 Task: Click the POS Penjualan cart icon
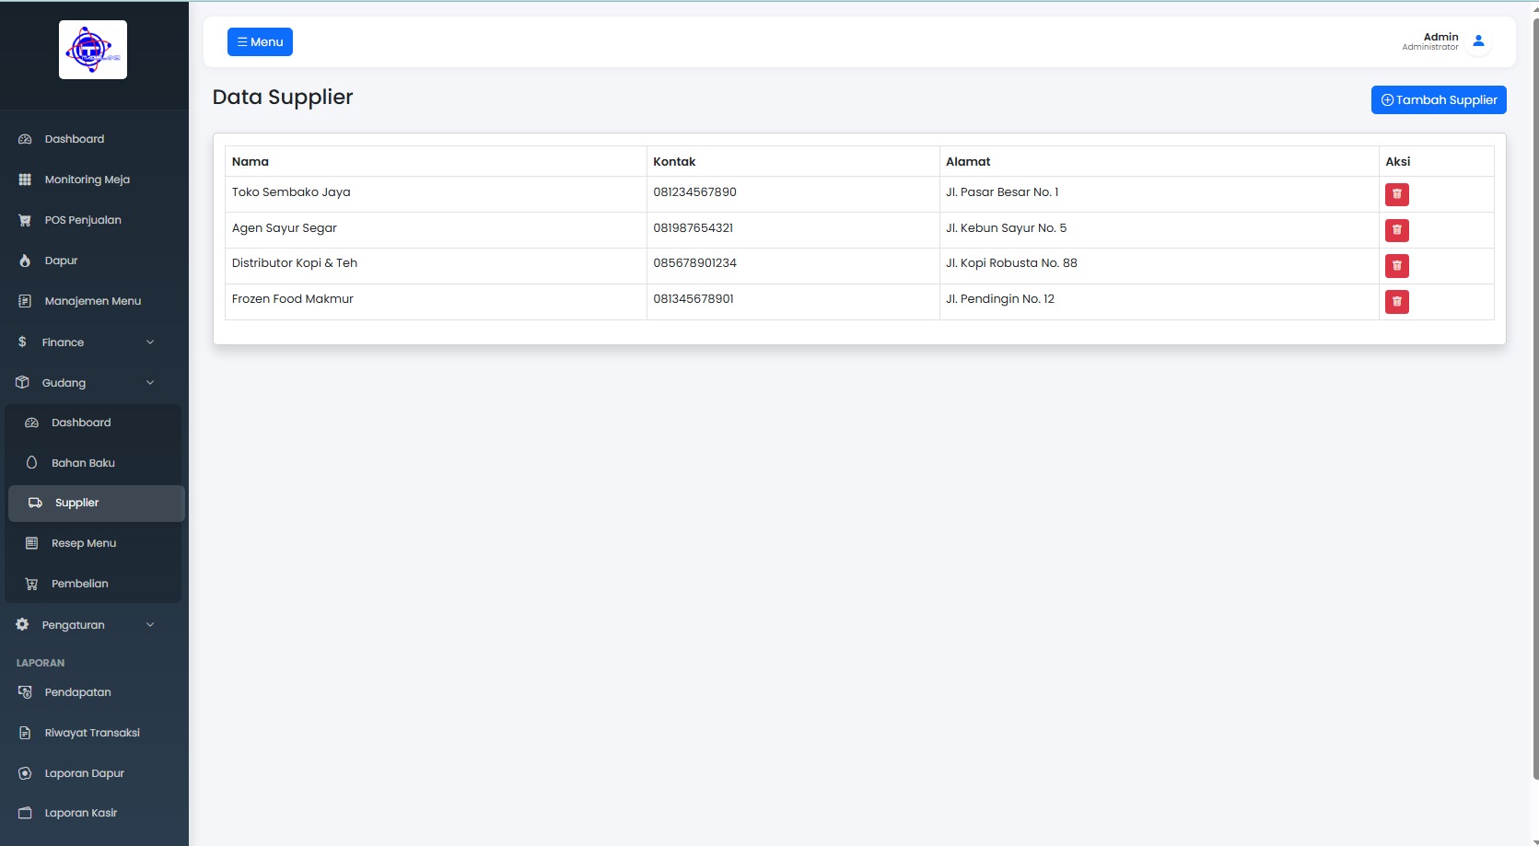point(25,220)
